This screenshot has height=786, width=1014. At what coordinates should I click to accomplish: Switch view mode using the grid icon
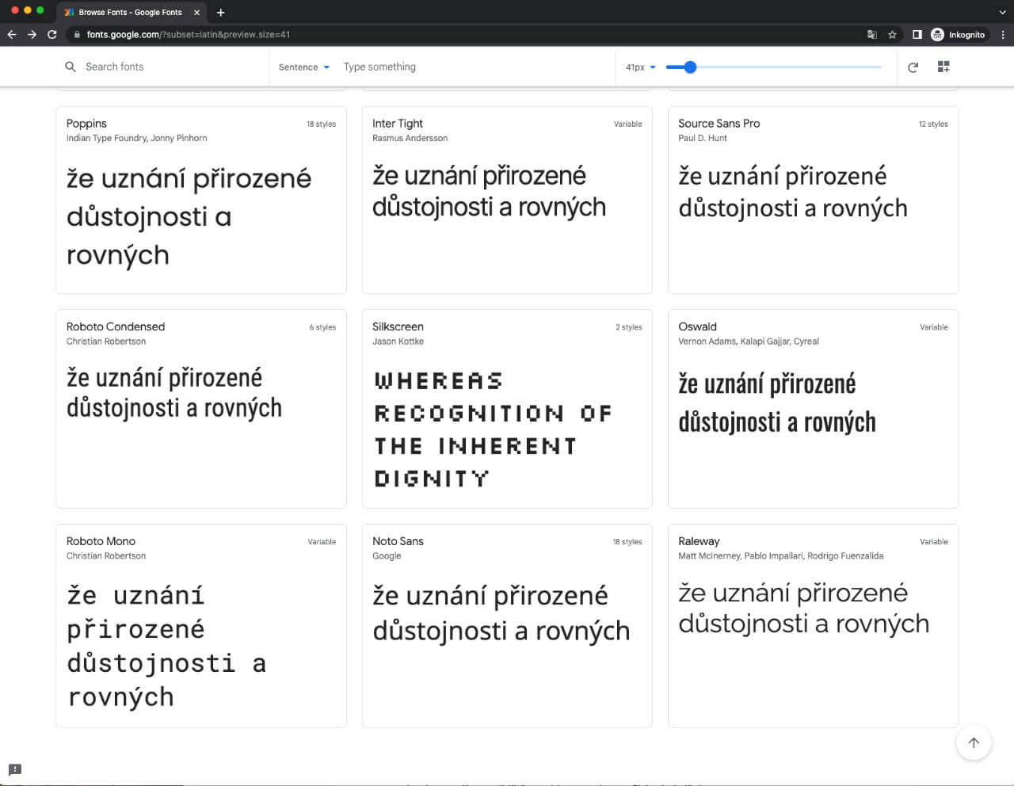(943, 67)
